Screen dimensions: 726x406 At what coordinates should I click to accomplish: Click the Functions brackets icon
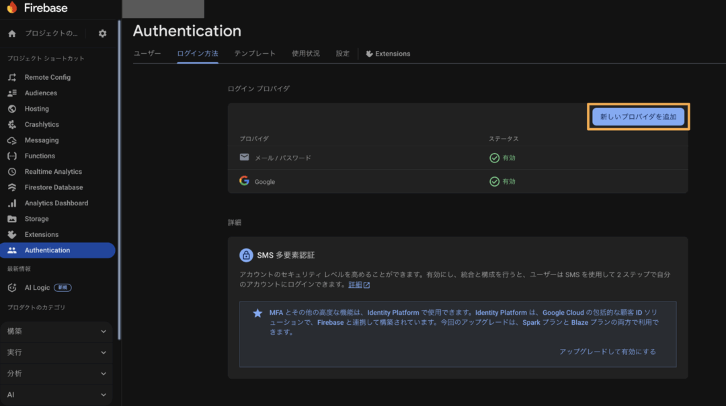[x=12, y=156]
